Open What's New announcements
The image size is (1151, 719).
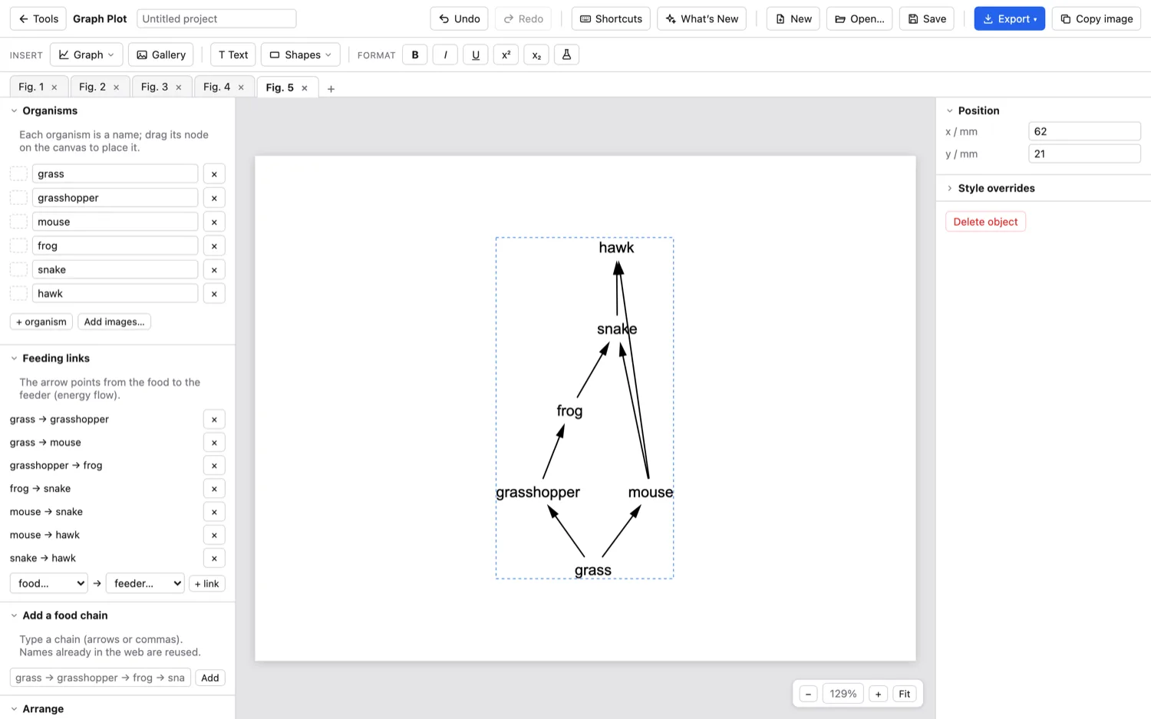[701, 18]
